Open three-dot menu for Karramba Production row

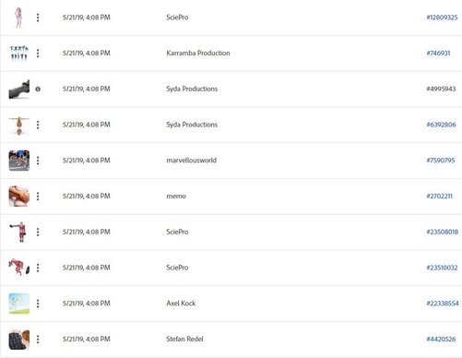pyautogui.click(x=38, y=54)
